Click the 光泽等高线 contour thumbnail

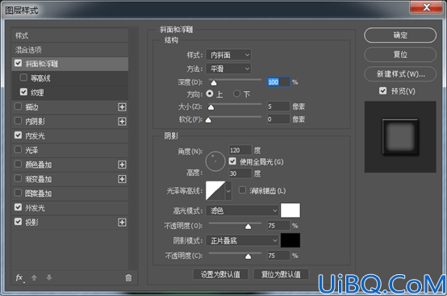click(x=215, y=191)
